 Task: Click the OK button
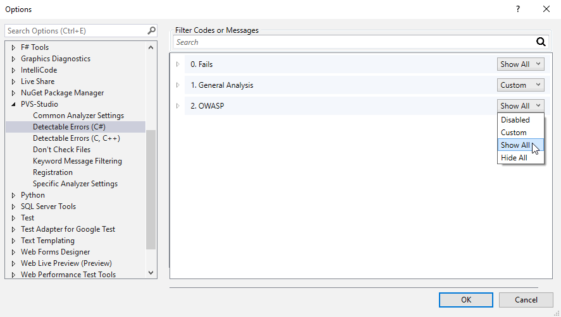pyautogui.click(x=466, y=300)
